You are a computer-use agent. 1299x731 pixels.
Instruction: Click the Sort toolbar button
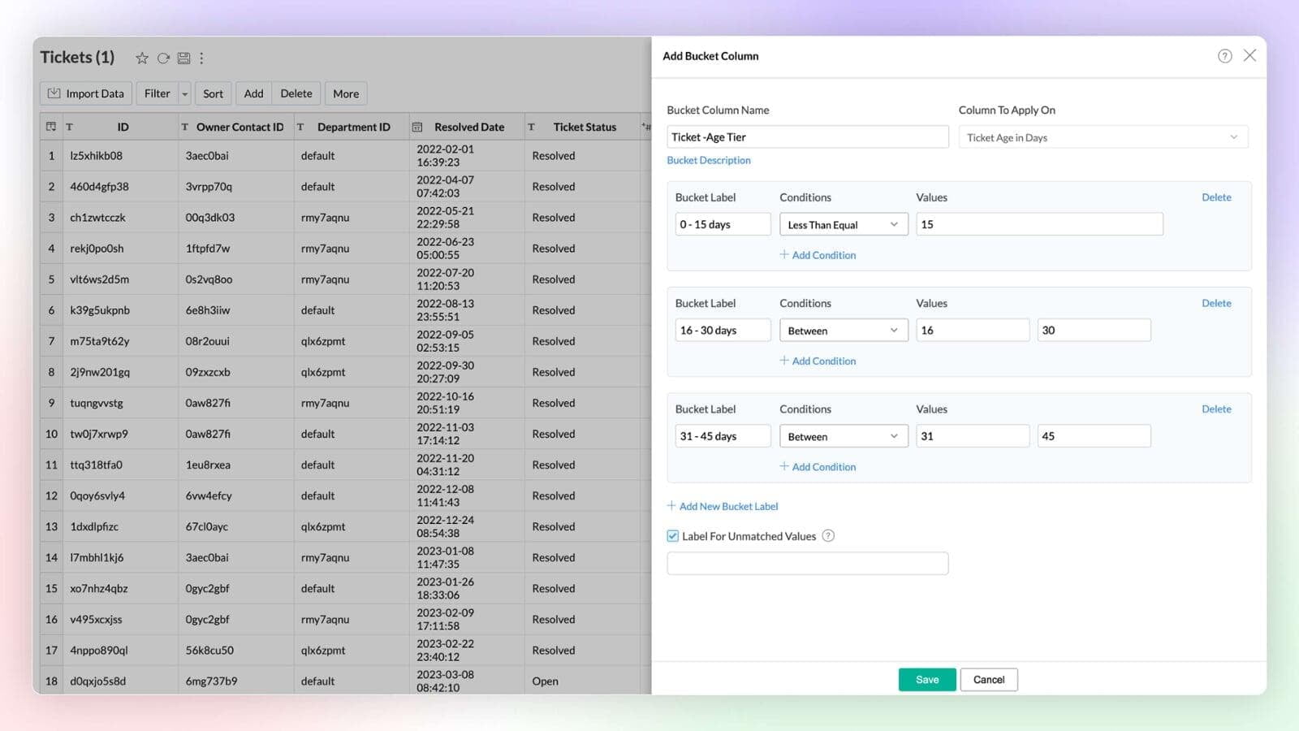213,94
